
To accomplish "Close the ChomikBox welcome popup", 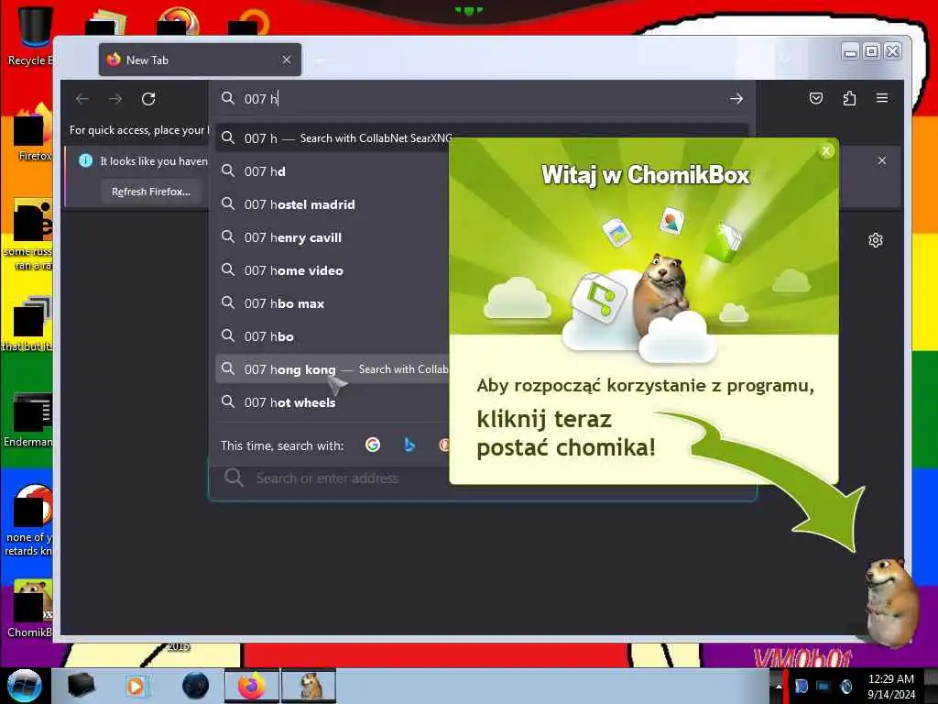I will point(826,151).
